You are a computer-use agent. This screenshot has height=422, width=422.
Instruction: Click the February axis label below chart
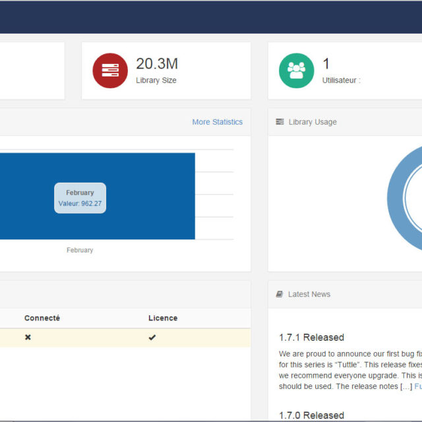pos(80,250)
